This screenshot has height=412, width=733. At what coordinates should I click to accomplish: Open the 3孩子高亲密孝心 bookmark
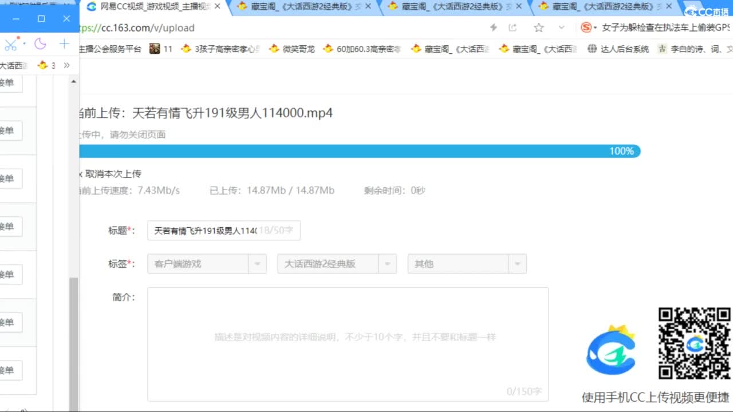[220, 49]
